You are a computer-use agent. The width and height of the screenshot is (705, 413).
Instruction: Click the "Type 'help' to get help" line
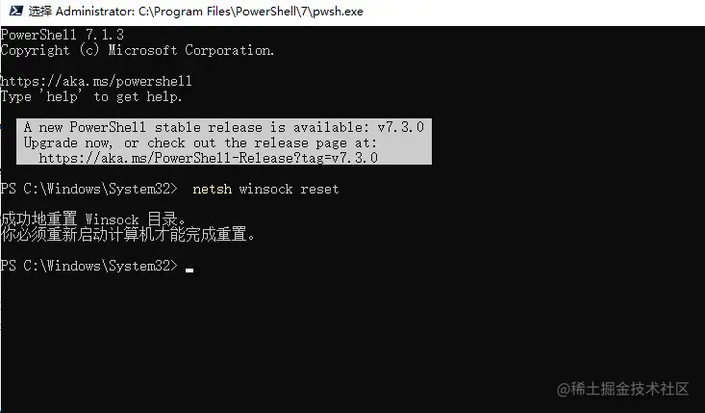(91, 96)
